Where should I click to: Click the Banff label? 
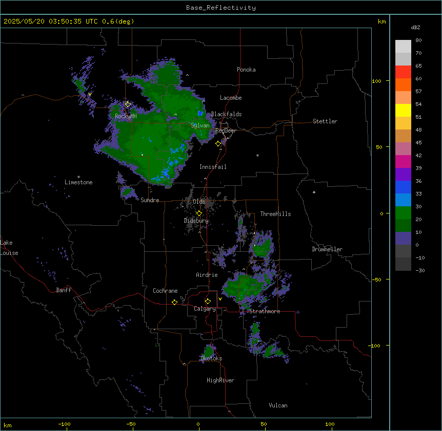click(64, 290)
